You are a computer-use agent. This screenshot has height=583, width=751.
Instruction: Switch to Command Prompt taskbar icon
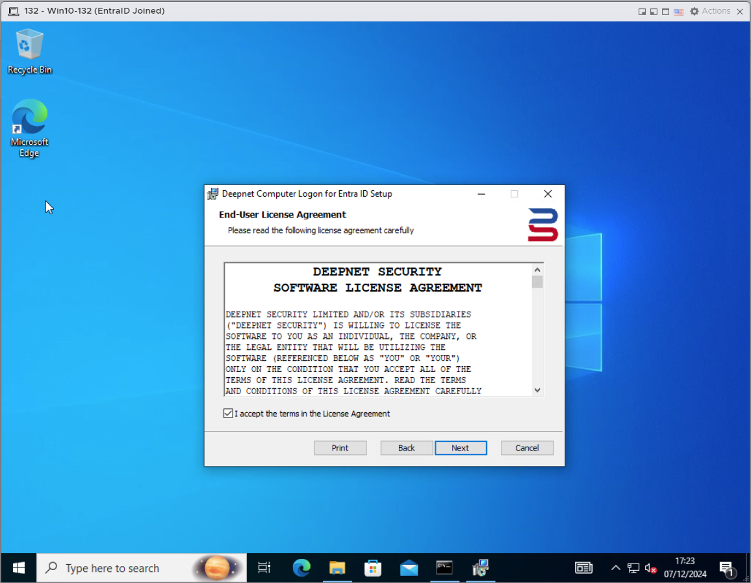[444, 568]
